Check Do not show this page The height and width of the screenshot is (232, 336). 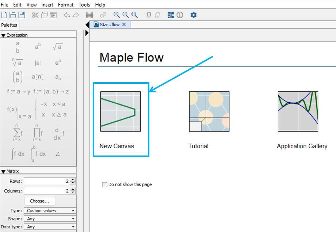(x=104, y=185)
